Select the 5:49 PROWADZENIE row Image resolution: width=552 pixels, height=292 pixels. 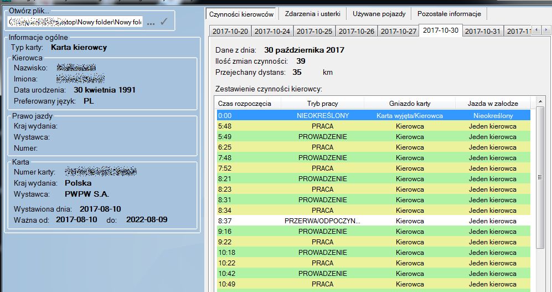click(x=374, y=137)
